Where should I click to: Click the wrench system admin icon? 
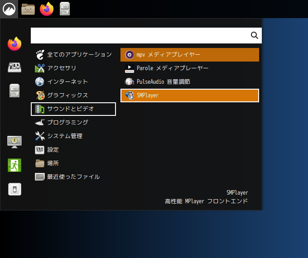40,136
